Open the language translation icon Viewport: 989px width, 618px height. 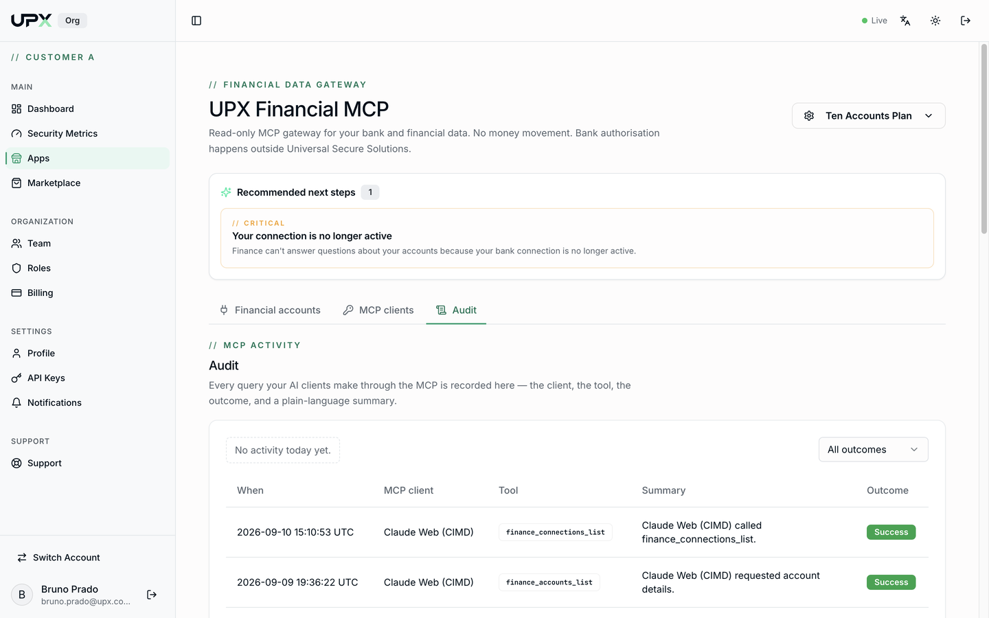point(905,21)
